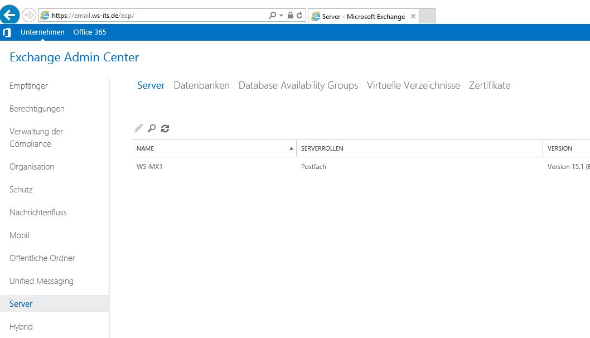The height and width of the screenshot is (338, 590).
Task: Open Schutz in the left navigation
Action: 21,190
